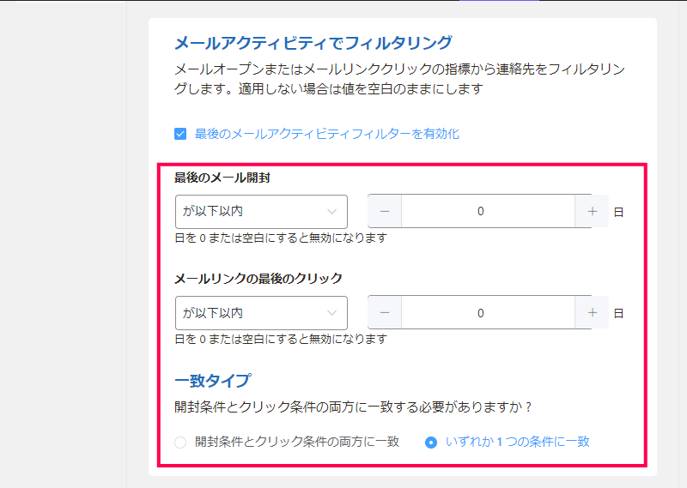Click chevron arrow in メールリンクの最後のクリック dropdown
Image resolution: width=687 pixels, height=488 pixels.
coord(331,313)
